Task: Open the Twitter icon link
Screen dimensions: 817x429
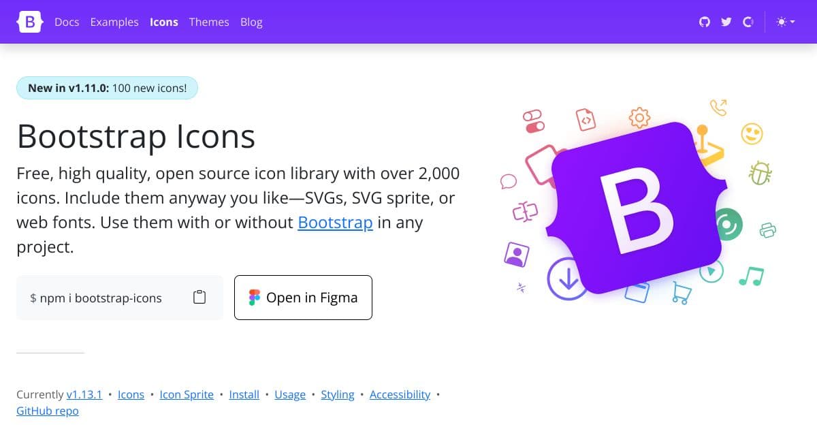Action: click(x=726, y=22)
